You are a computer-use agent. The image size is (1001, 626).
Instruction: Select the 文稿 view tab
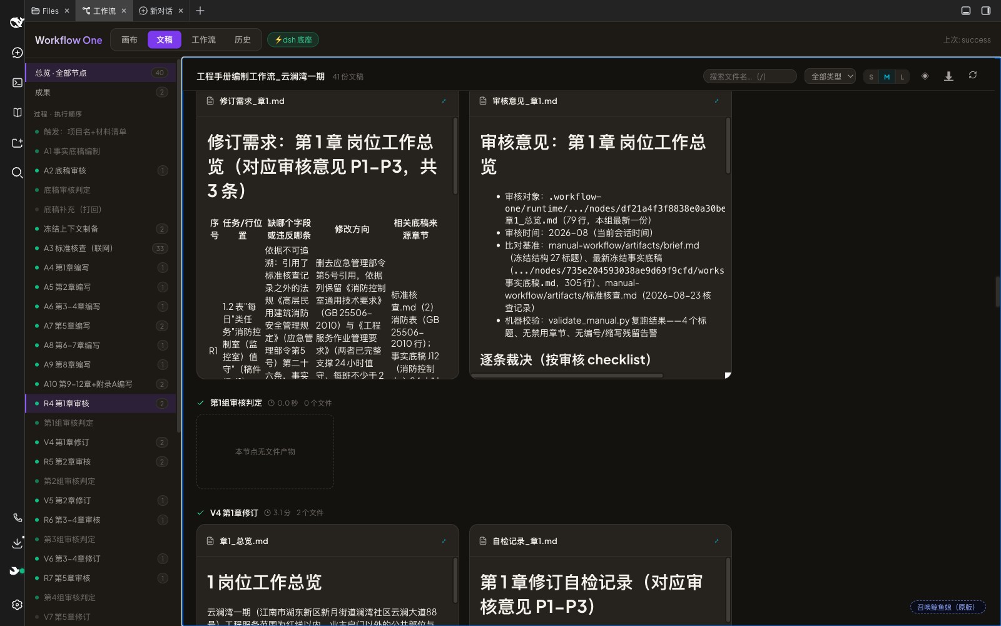(165, 39)
